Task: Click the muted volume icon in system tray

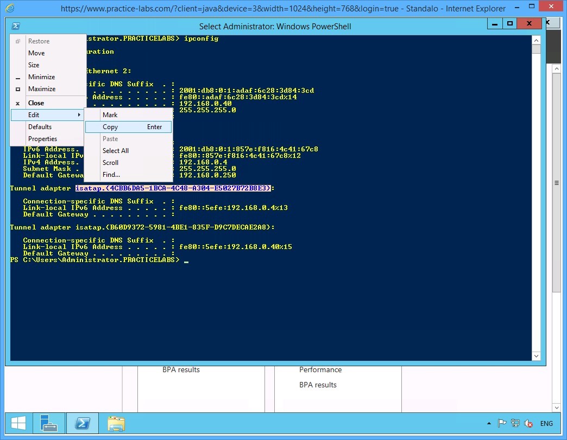Action: [x=528, y=424]
